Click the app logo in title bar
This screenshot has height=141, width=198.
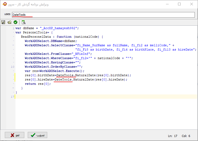[5, 4]
